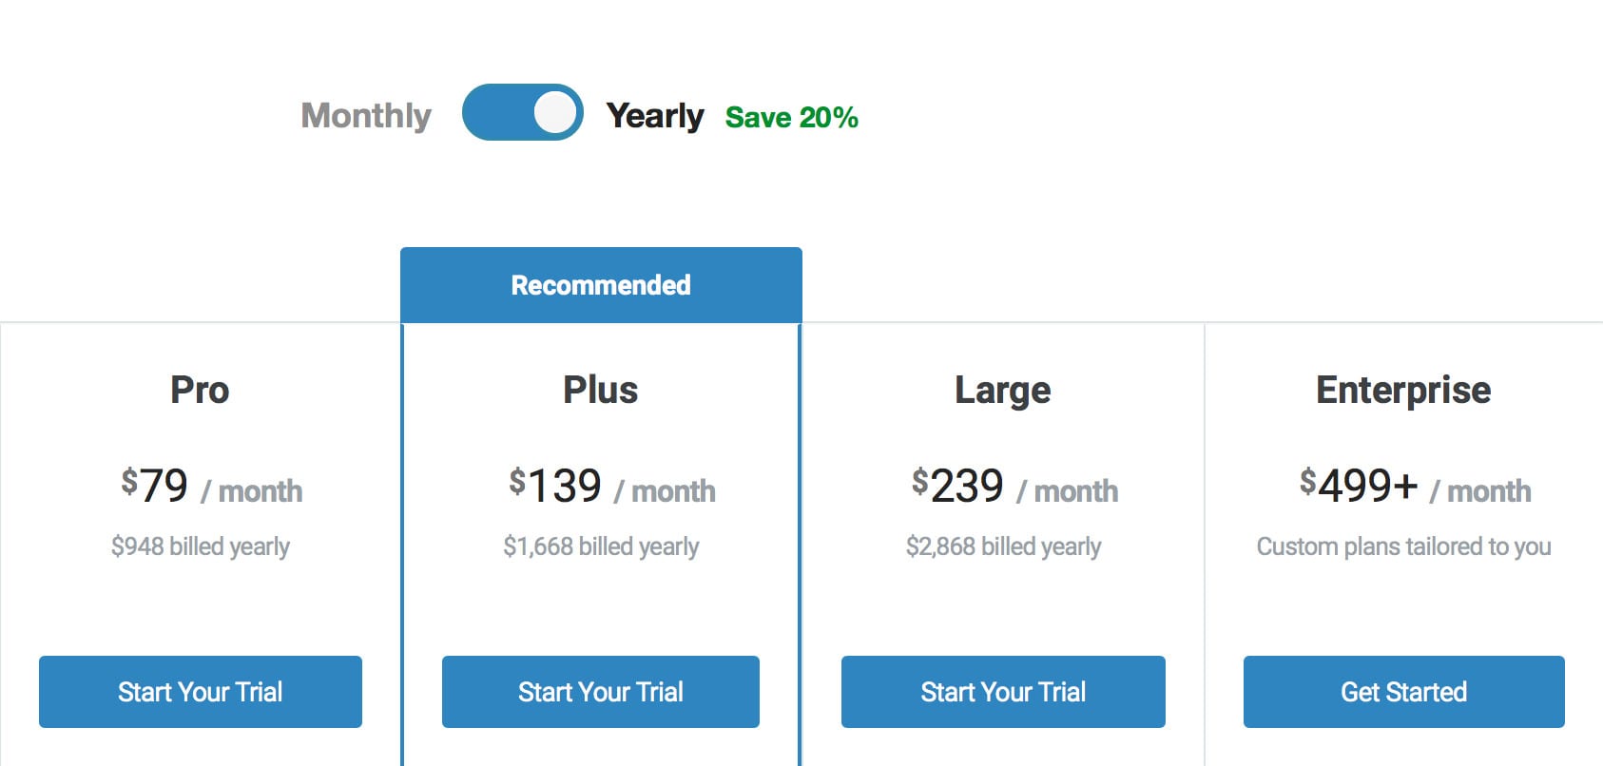Start Your Trial for the Pro plan
1603x766 pixels.
(201, 692)
